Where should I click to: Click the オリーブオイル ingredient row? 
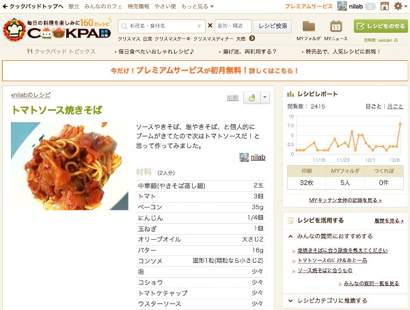tap(200, 240)
